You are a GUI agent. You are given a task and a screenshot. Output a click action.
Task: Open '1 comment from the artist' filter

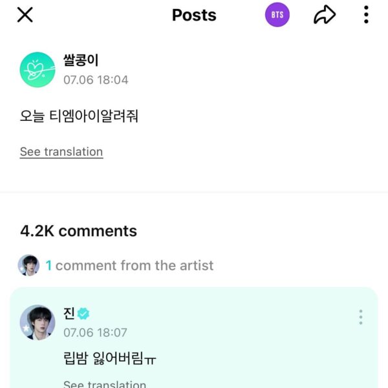(129, 265)
